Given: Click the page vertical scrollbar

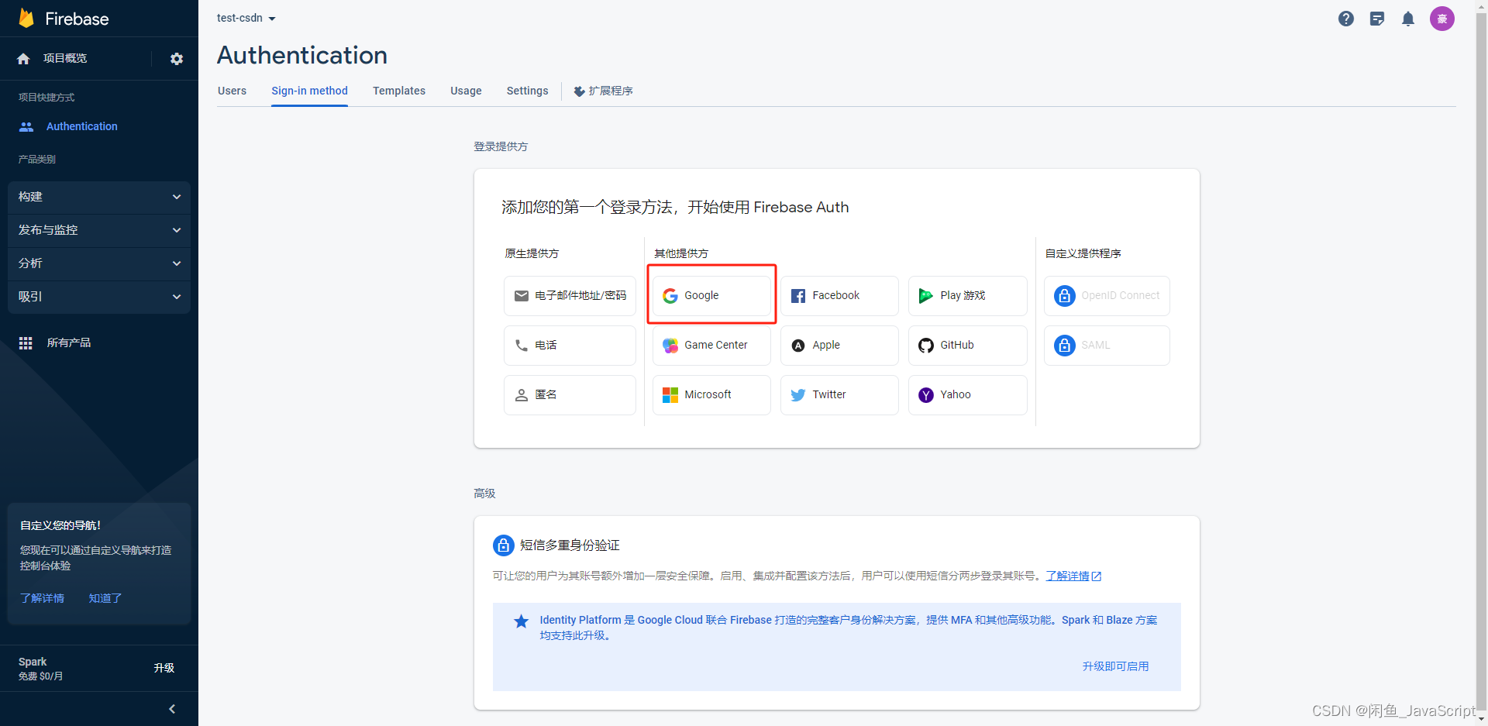Looking at the screenshot, I should tap(1481, 363).
